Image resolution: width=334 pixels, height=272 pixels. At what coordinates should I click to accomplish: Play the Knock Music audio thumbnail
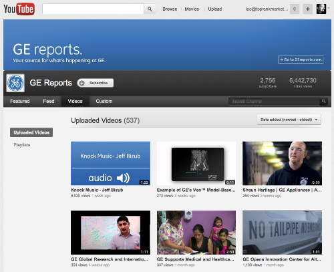coord(110,163)
